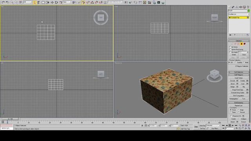The image size is (251, 141).
Task: Open the Material Editor
Action: pos(150,2)
